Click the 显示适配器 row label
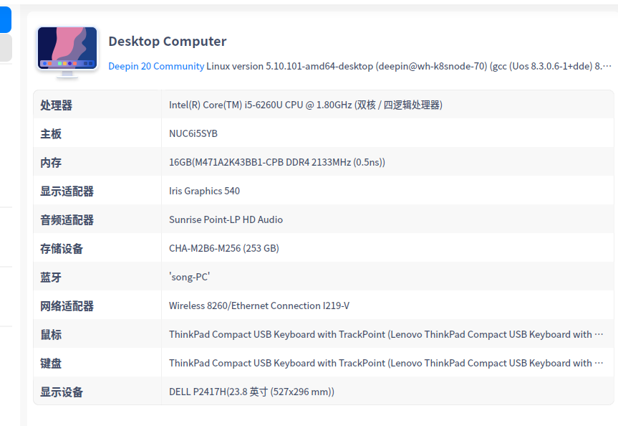The image size is (618, 426). (67, 191)
